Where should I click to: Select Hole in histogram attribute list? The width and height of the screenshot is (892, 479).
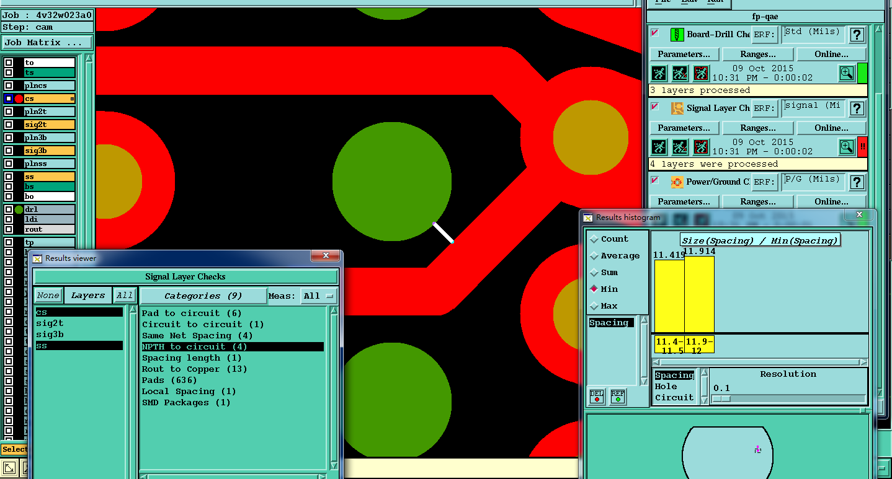point(666,387)
